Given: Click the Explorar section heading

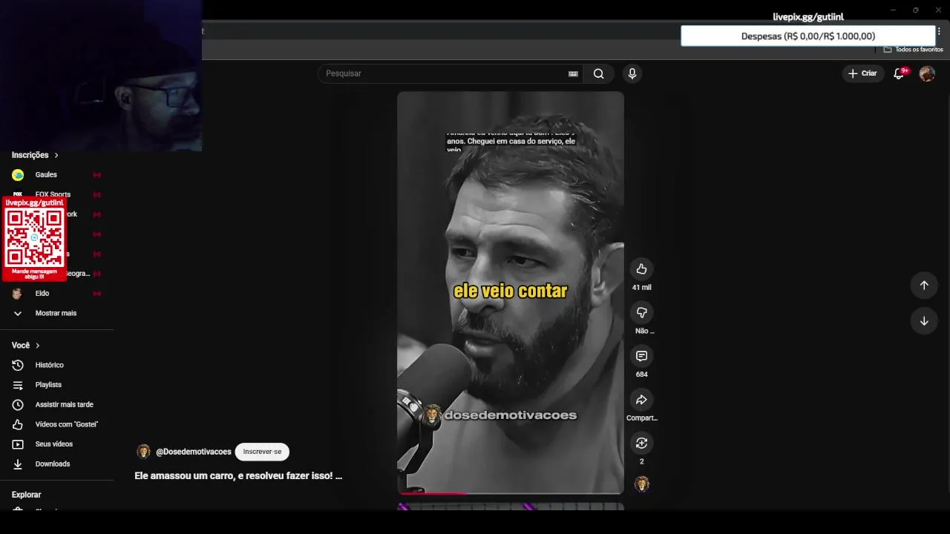Looking at the screenshot, I should pyautogui.click(x=27, y=495).
